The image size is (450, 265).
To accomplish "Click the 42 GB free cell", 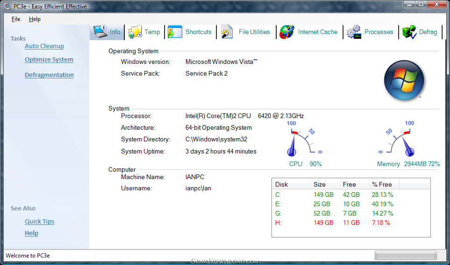I will click(351, 195).
